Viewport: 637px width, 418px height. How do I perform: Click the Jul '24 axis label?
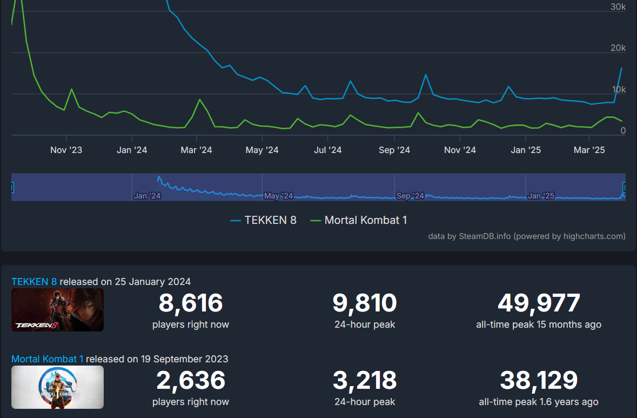point(328,150)
